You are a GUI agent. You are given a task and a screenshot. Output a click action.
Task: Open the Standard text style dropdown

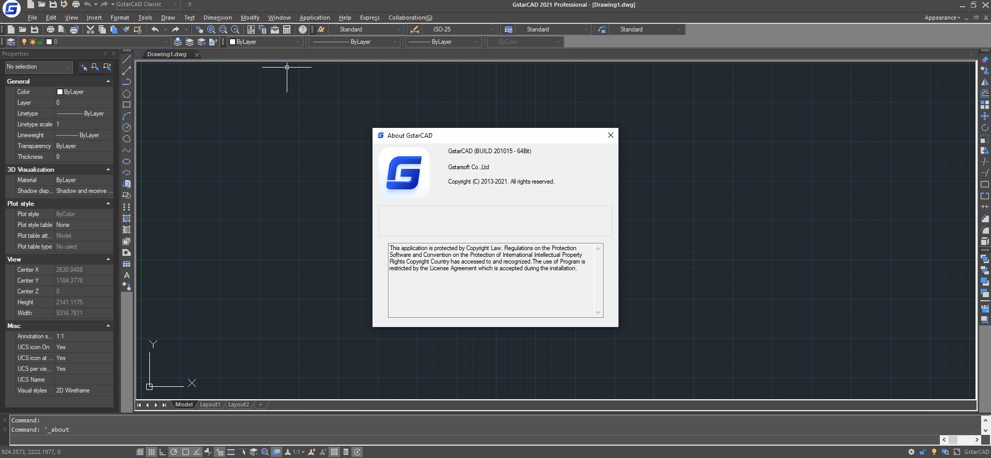click(366, 29)
